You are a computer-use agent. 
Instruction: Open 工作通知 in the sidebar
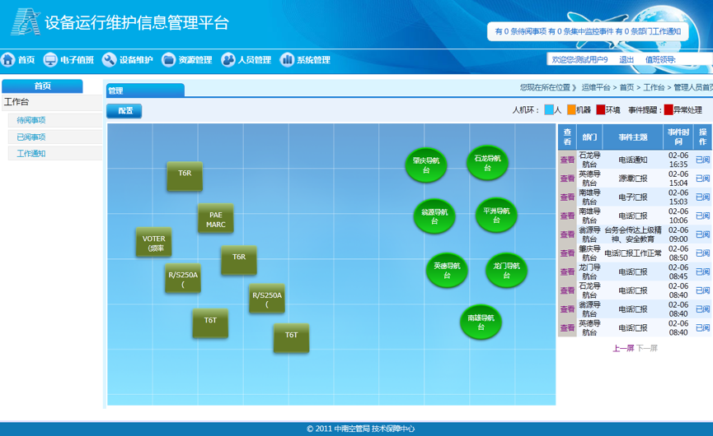[x=31, y=154]
